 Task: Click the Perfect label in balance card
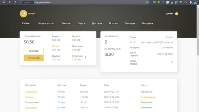click(76, 36)
